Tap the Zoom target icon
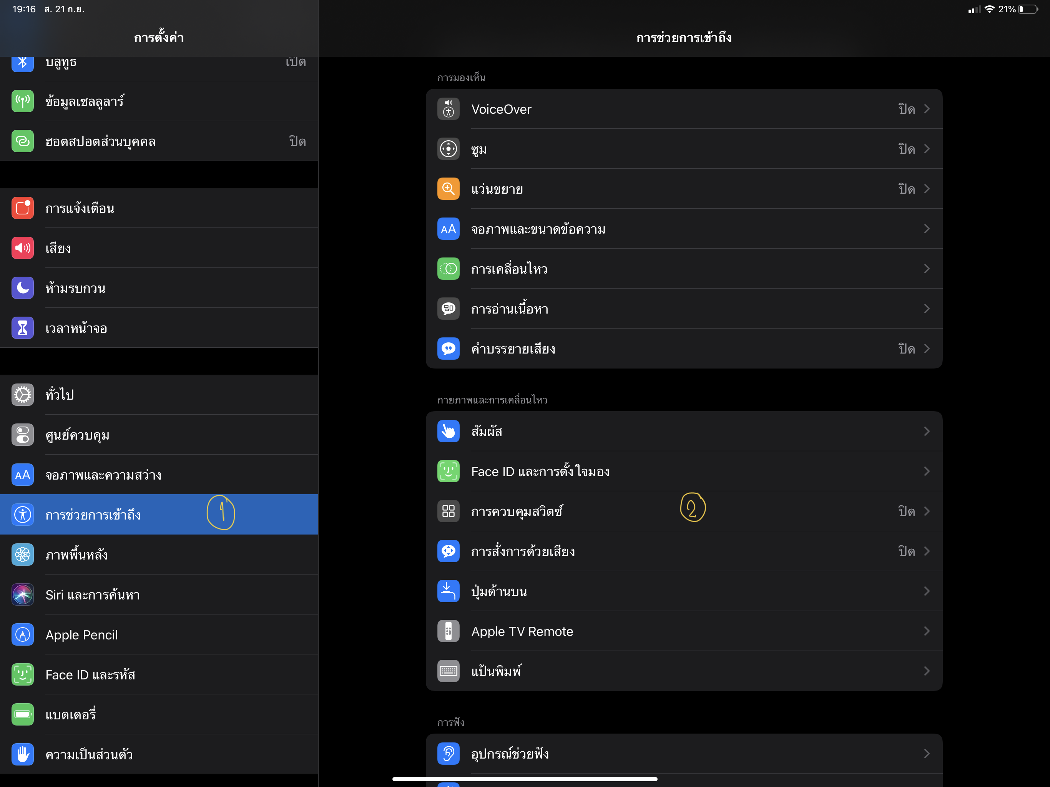This screenshot has width=1050, height=787. coord(448,149)
